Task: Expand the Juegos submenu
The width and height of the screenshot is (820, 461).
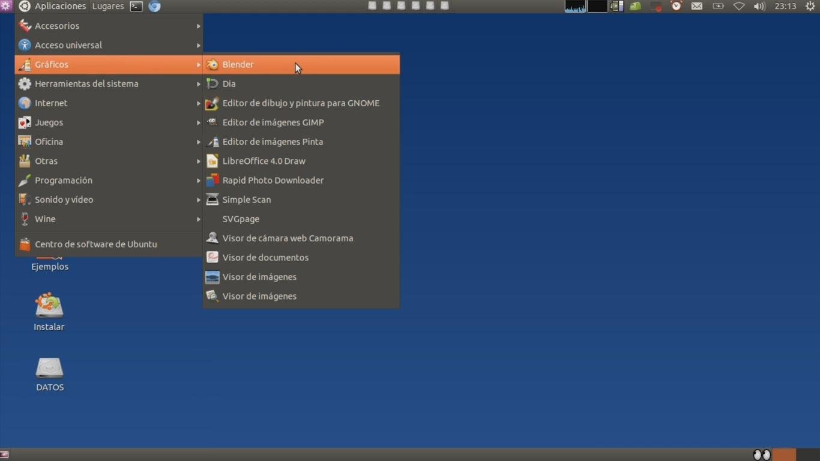Action: point(109,122)
